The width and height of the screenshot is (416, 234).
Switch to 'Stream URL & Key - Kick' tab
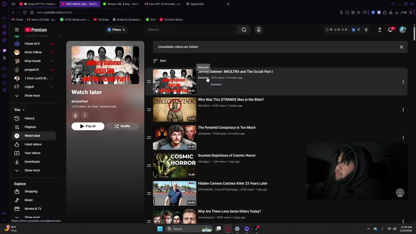(121, 4)
